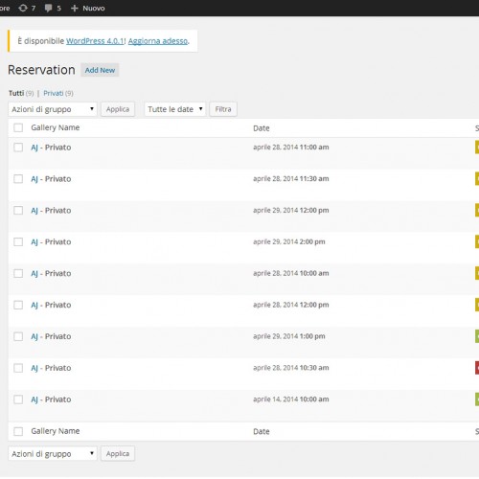
Task: Check the row dated aprile 28 10:00 am
Action: tap(18, 273)
